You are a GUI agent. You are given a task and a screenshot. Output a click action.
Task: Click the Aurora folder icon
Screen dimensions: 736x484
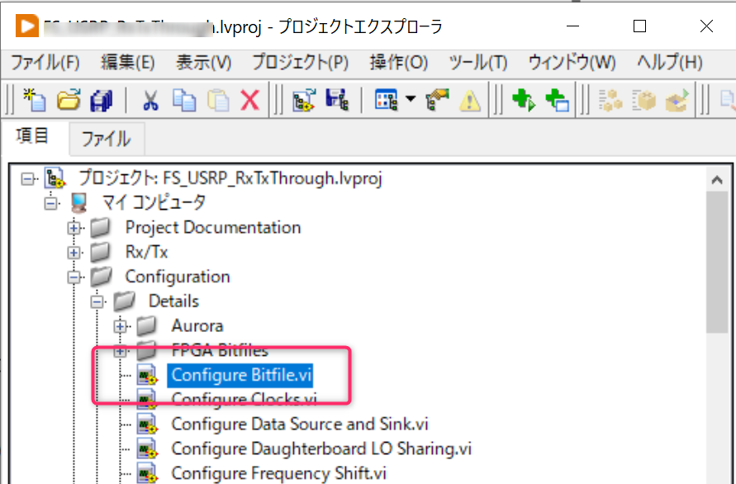pyautogui.click(x=147, y=325)
